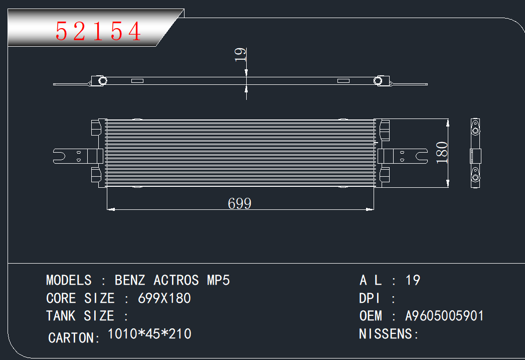Click the 19 thickness dimension label
This screenshot has height=360, width=525.
(x=241, y=54)
